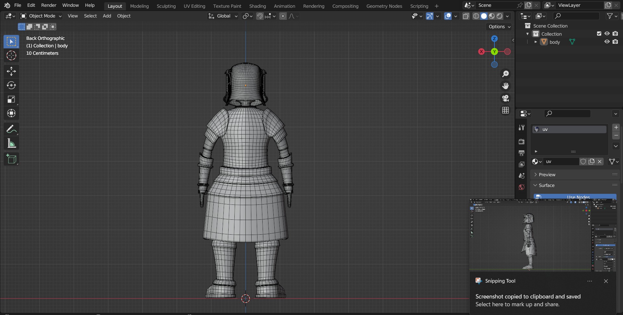Open the World properties tab

pos(521,187)
